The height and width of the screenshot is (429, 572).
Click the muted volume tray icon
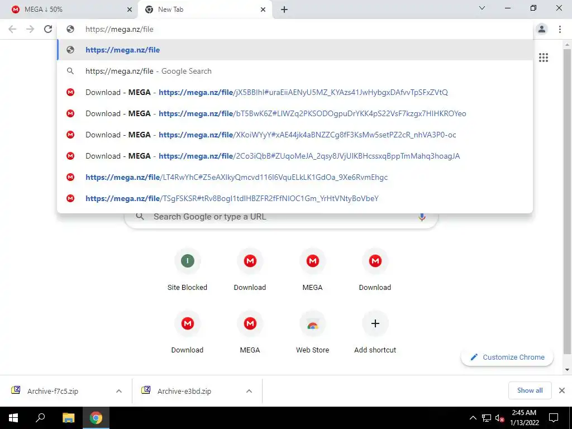(499, 418)
